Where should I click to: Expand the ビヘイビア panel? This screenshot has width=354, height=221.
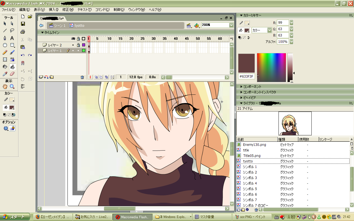click(x=241, y=98)
